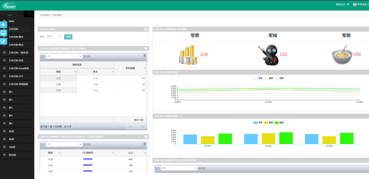
Task: Export 军队数量 table to Excel icon
Action: pyautogui.click(x=145, y=56)
